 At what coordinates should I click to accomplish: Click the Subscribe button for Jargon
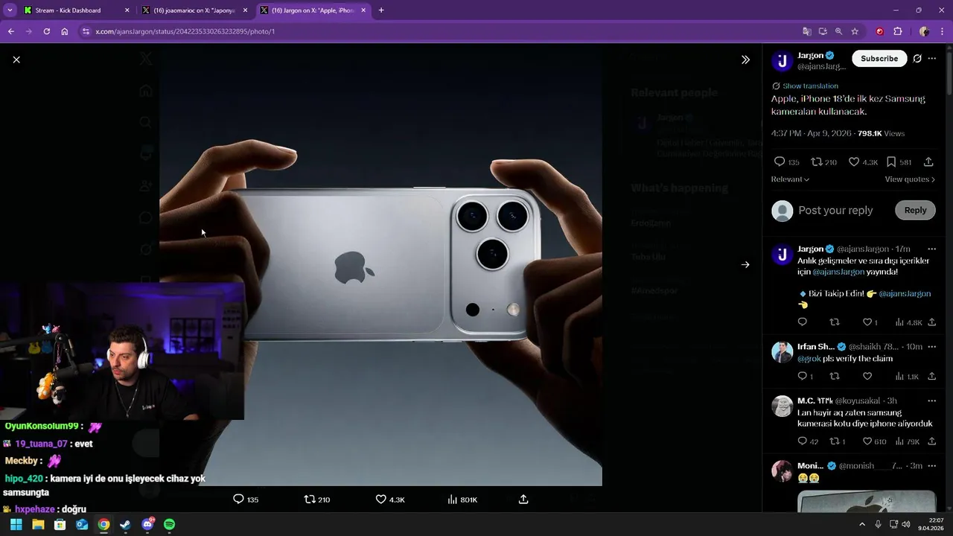point(879,59)
